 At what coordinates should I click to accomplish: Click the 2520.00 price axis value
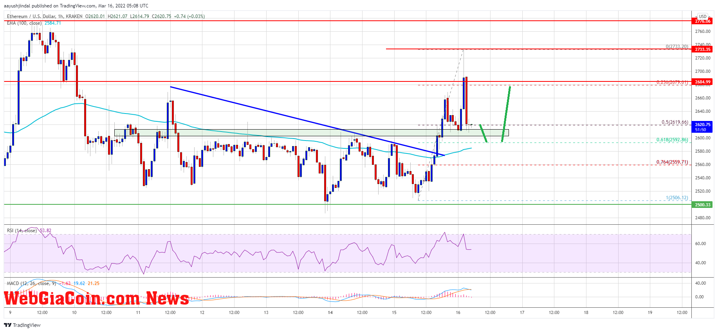(702, 191)
